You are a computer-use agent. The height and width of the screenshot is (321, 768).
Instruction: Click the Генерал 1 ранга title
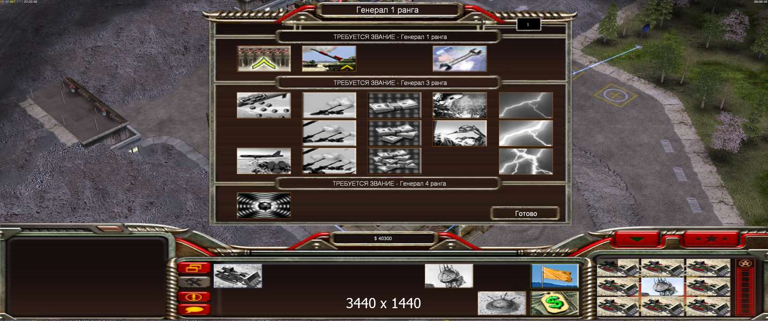pos(388,10)
